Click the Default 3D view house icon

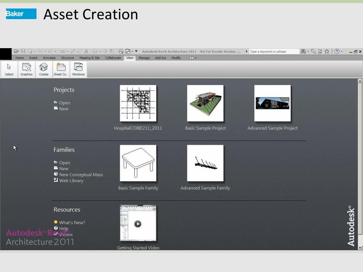pyautogui.click(x=95, y=51)
